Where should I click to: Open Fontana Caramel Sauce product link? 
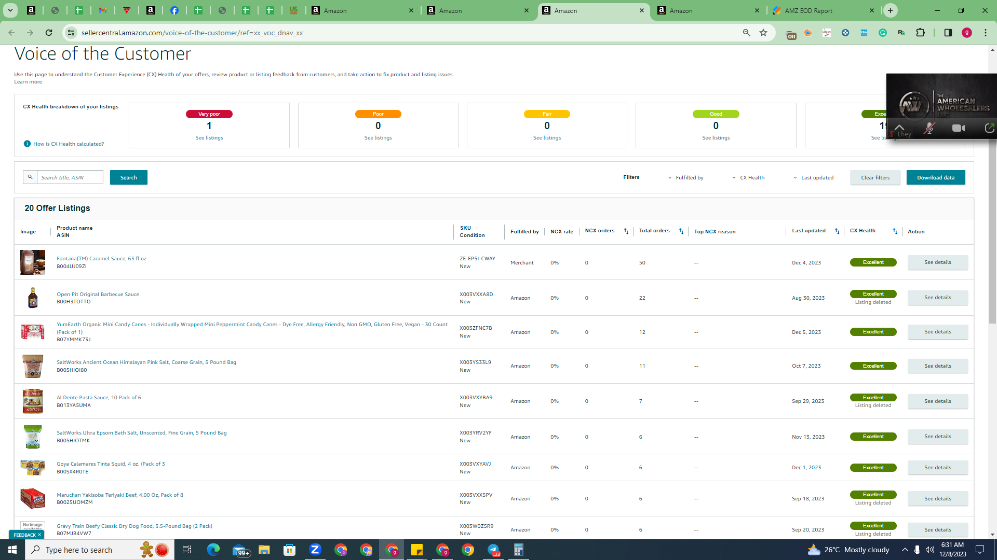(101, 259)
